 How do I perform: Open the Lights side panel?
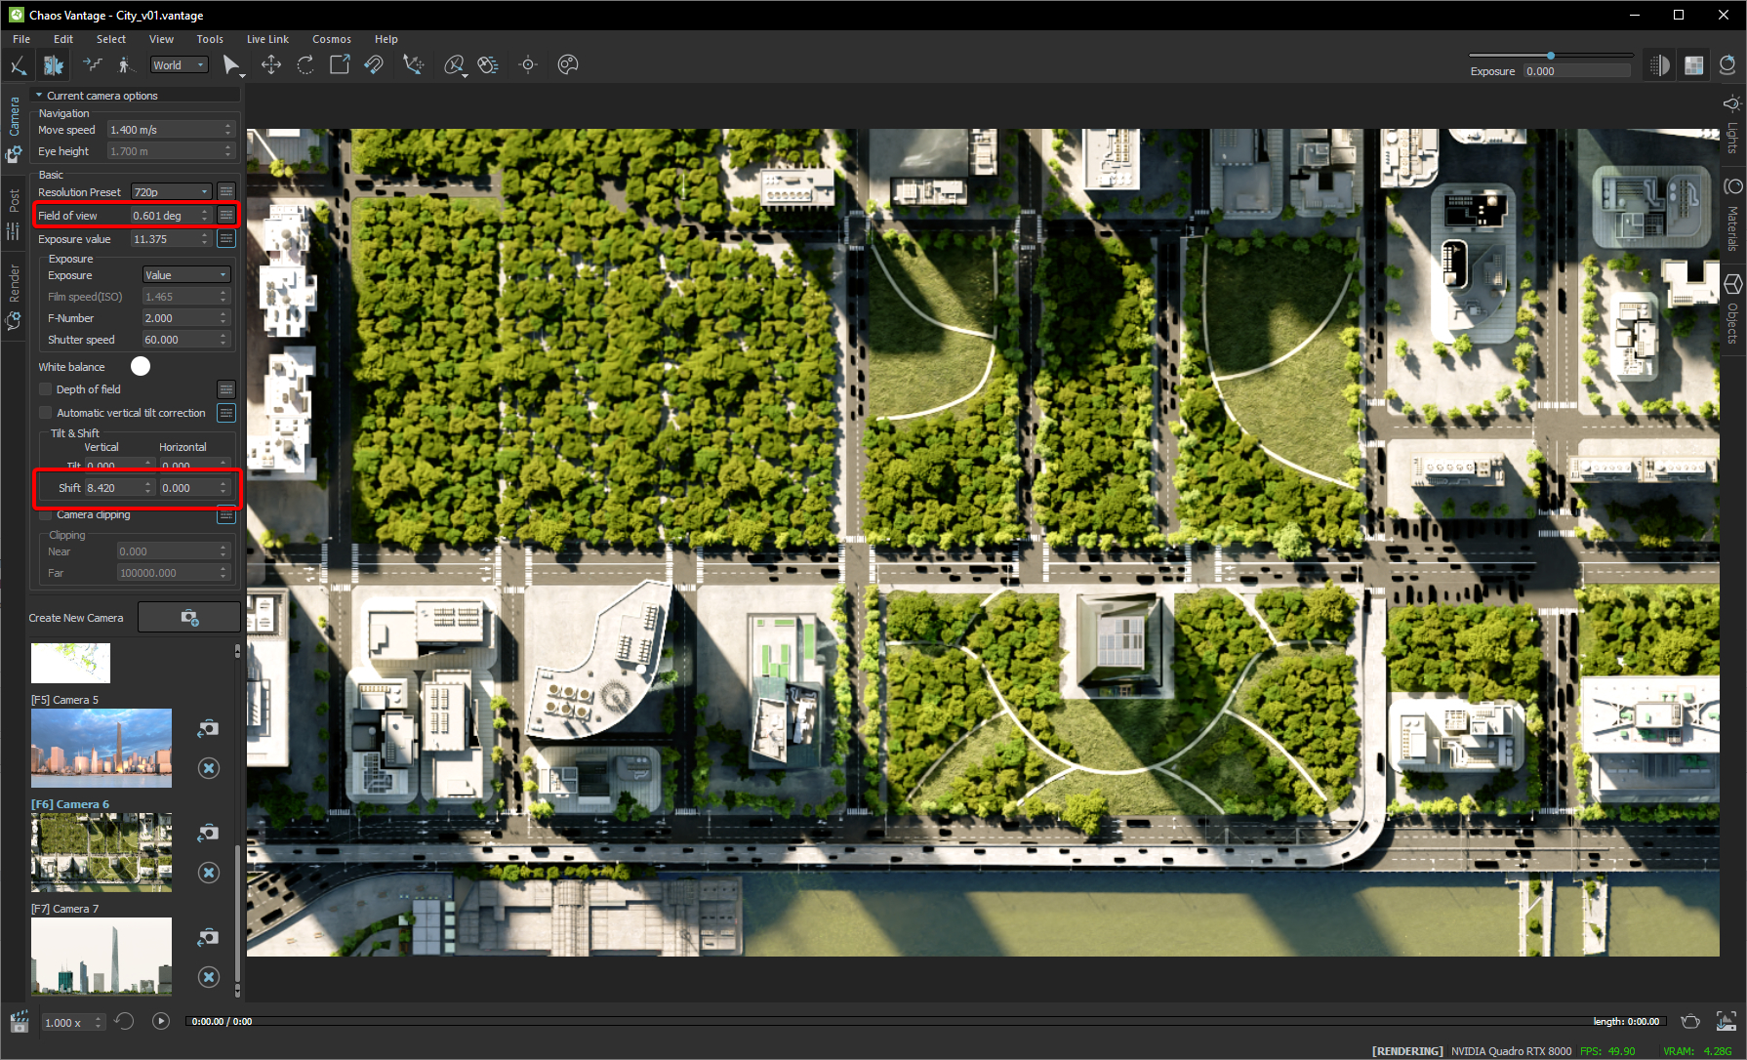[1732, 125]
